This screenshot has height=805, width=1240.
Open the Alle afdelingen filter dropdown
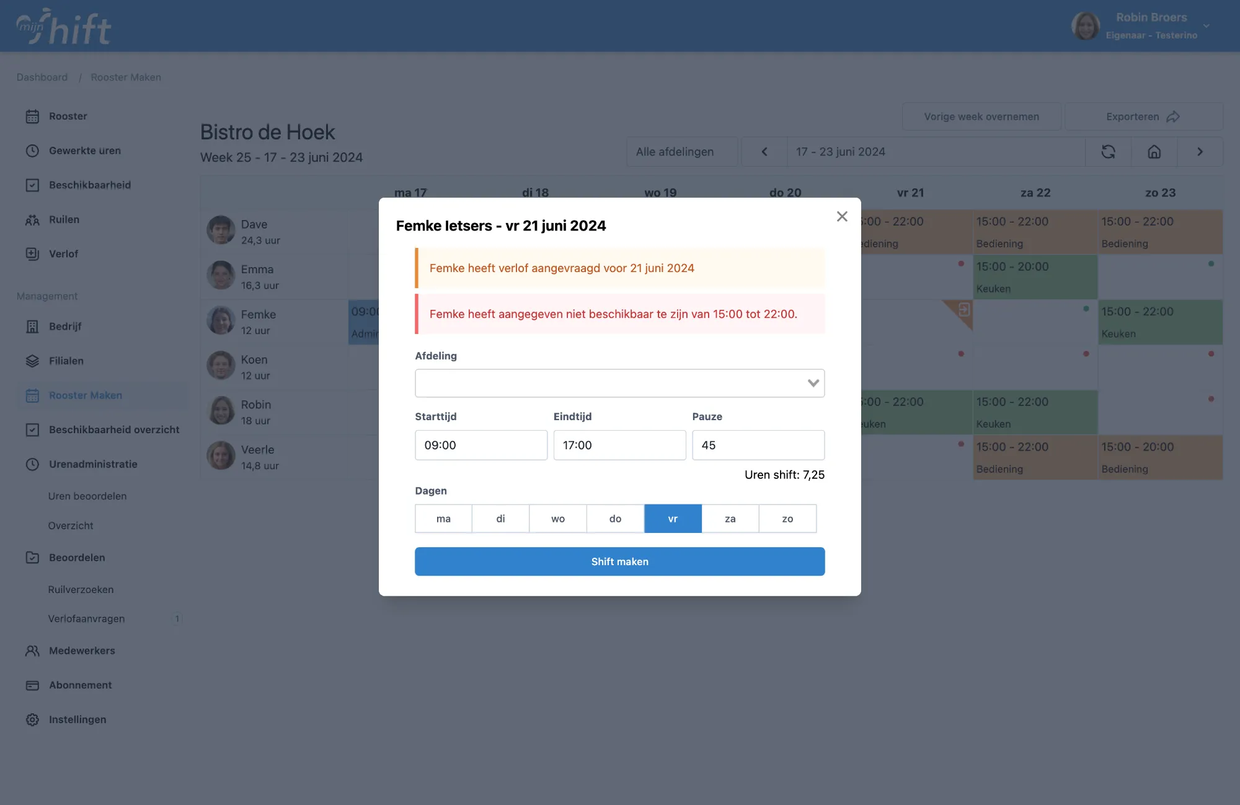pos(682,152)
